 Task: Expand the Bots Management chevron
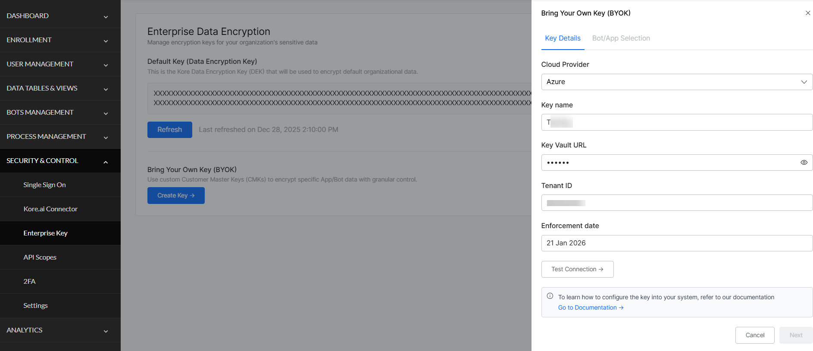pyautogui.click(x=106, y=113)
